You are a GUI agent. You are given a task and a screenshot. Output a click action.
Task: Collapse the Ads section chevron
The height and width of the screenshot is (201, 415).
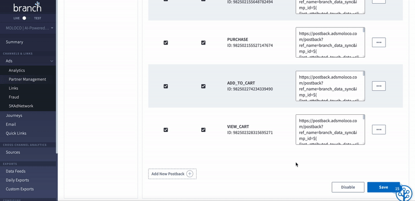point(51,61)
